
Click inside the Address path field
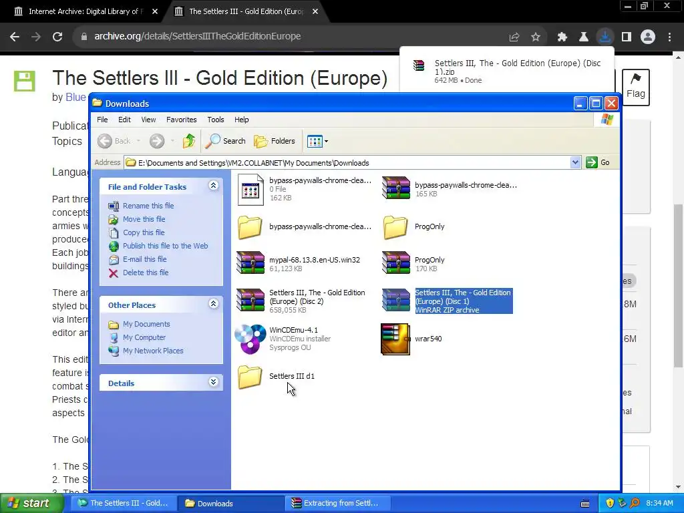click(x=347, y=163)
